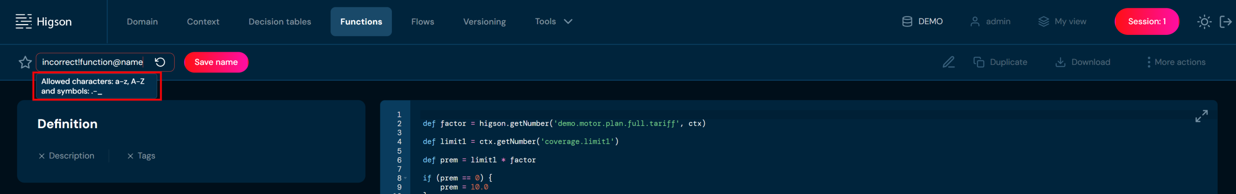Mark function as favorite with star icon
The image size is (1236, 194).
pos(25,62)
